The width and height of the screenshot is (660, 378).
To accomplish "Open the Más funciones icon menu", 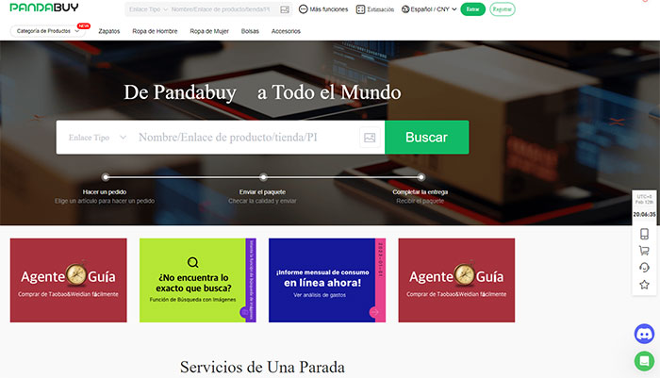I will (x=323, y=9).
